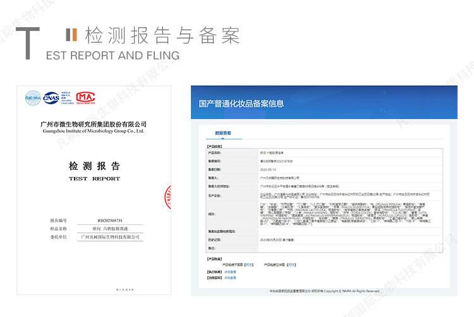
Task: Click report number RH202305731
Action: (x=110, y=220)
